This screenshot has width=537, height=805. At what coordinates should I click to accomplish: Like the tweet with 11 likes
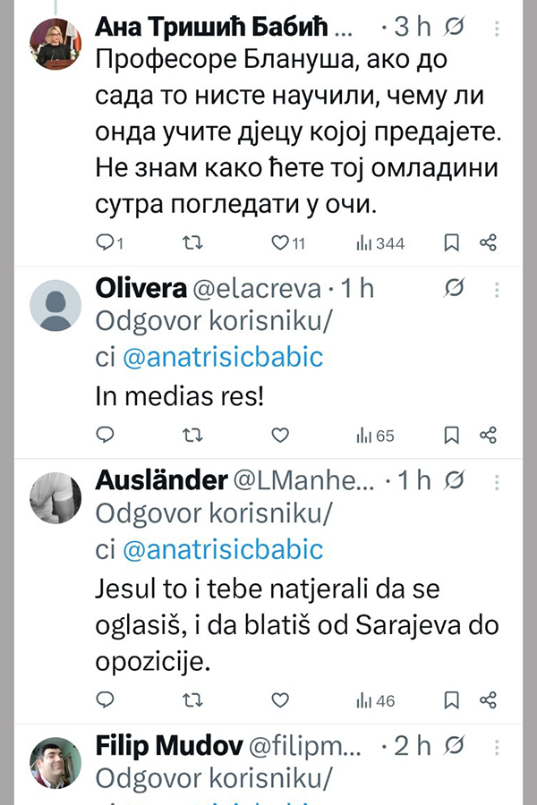[281, 242]
